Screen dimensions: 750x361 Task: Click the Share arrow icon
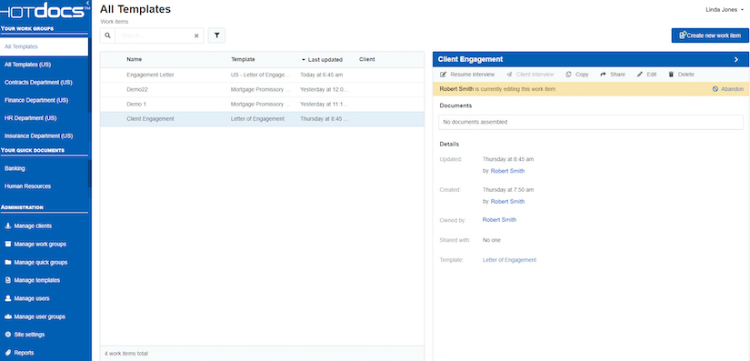tap(603, 75)
